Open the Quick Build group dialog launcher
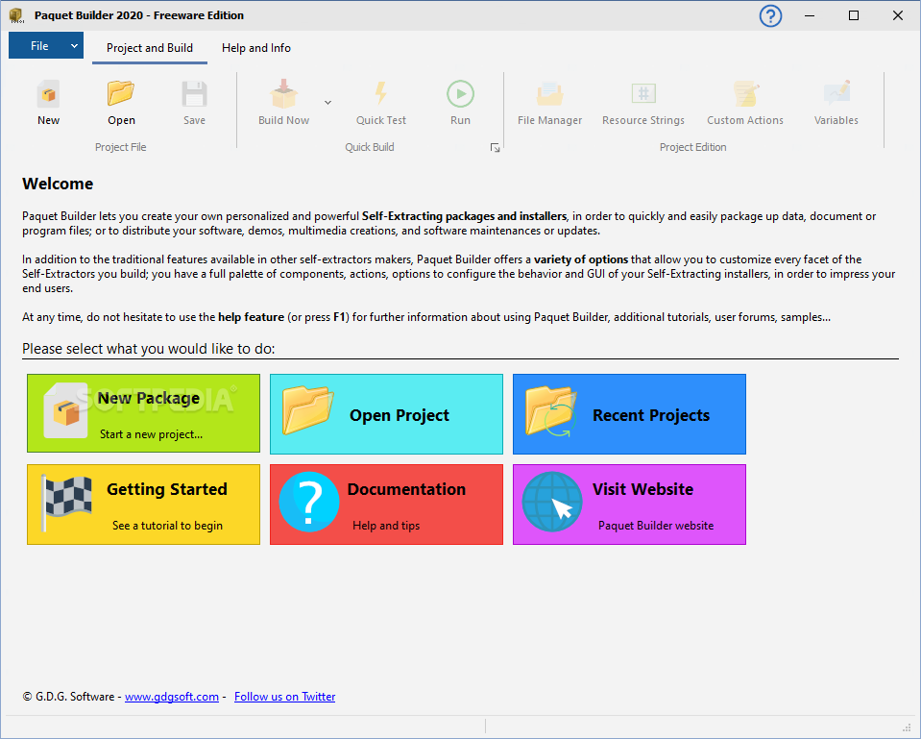Image resolution: width=921 pixels, height=739 pixels. [496, 148]
